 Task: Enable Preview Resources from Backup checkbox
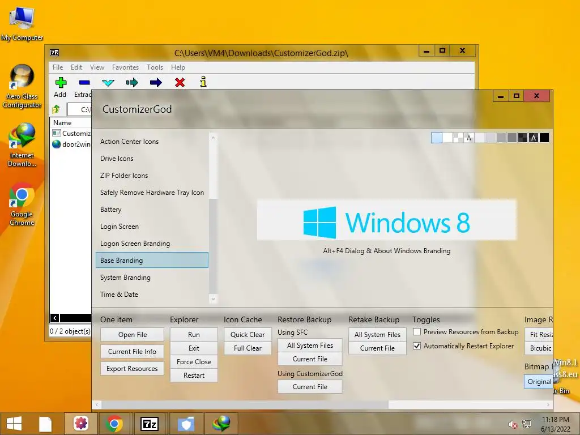(417, 331)
